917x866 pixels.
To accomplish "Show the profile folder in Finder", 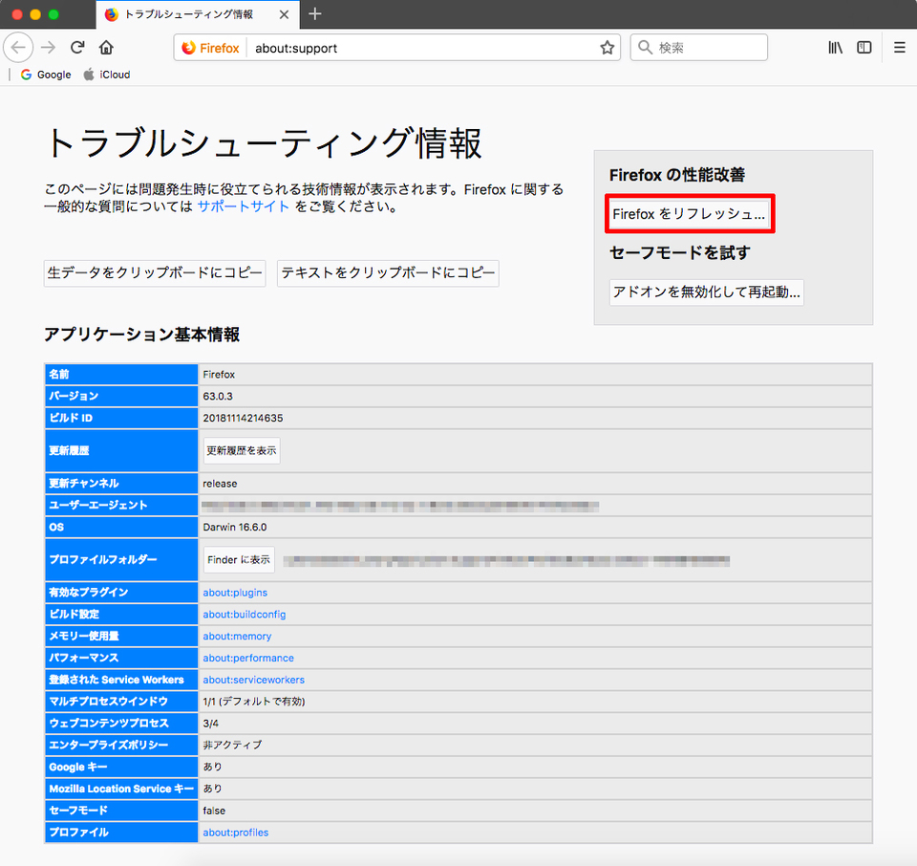I will click(x=238, y=559).
